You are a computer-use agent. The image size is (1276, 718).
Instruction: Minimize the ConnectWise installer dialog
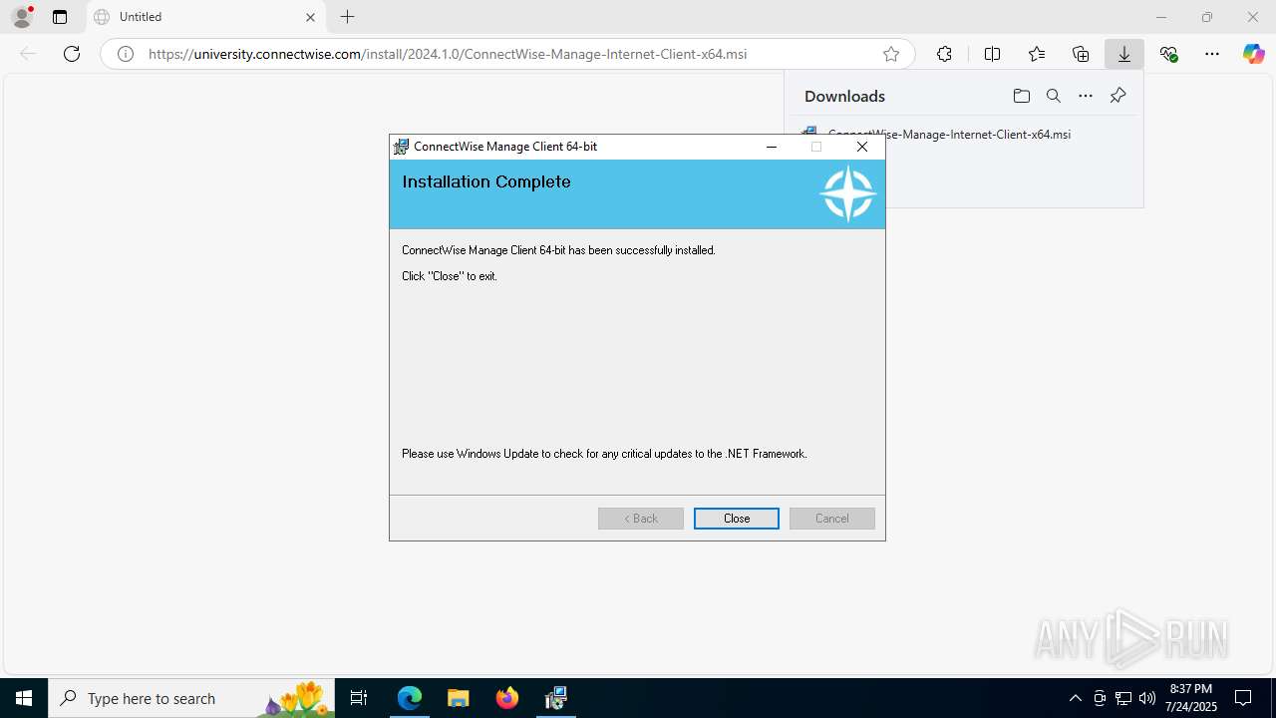tap(771, 147)
